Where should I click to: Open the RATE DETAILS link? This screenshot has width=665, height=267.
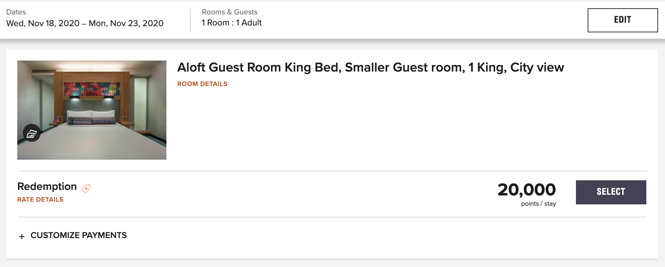[x=40, y=200]
